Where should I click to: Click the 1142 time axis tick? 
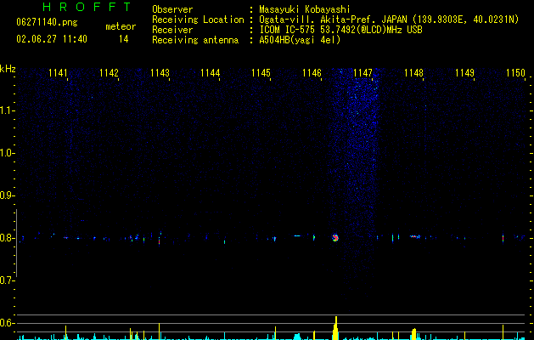[109, 73]
